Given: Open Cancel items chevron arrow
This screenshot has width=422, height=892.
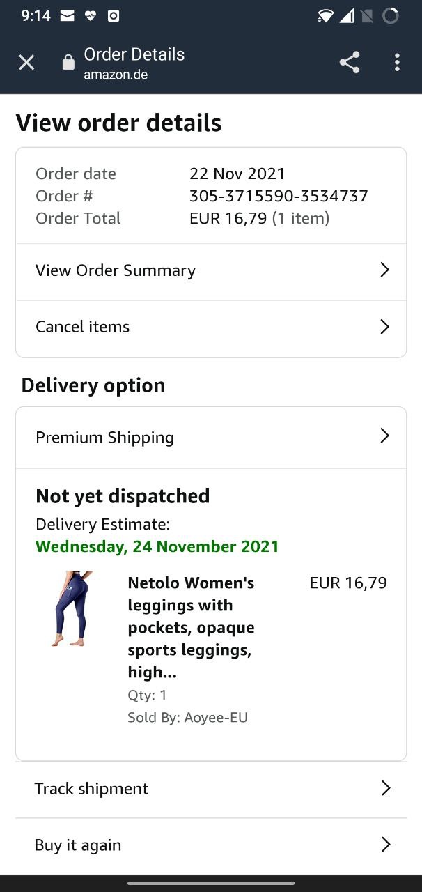Looking at the screenshot, I should tap(384, 327).
